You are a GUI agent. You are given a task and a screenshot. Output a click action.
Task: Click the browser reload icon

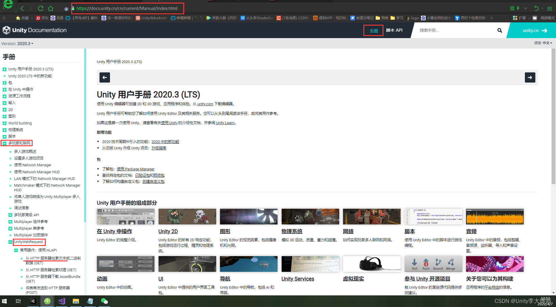41,8
